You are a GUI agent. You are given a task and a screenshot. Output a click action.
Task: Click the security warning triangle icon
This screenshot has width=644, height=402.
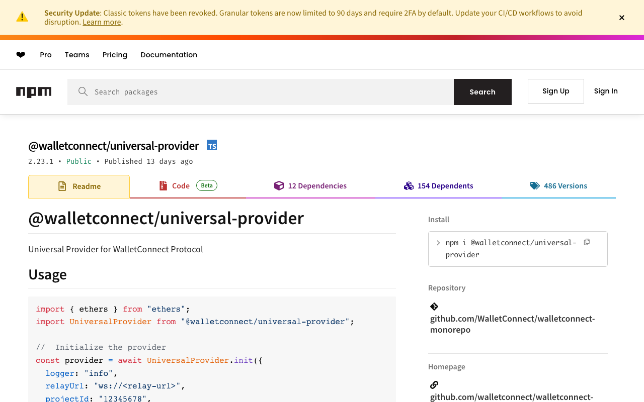pyautogui.click(x=22, y=17)
